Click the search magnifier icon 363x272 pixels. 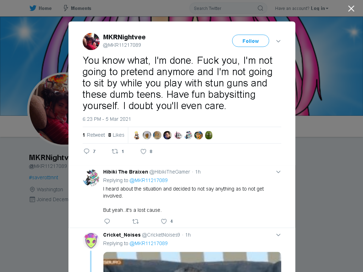click(261, 8)
